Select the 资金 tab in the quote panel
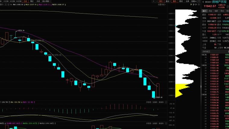This screenshot has height=129, width=229. (210, 11)
